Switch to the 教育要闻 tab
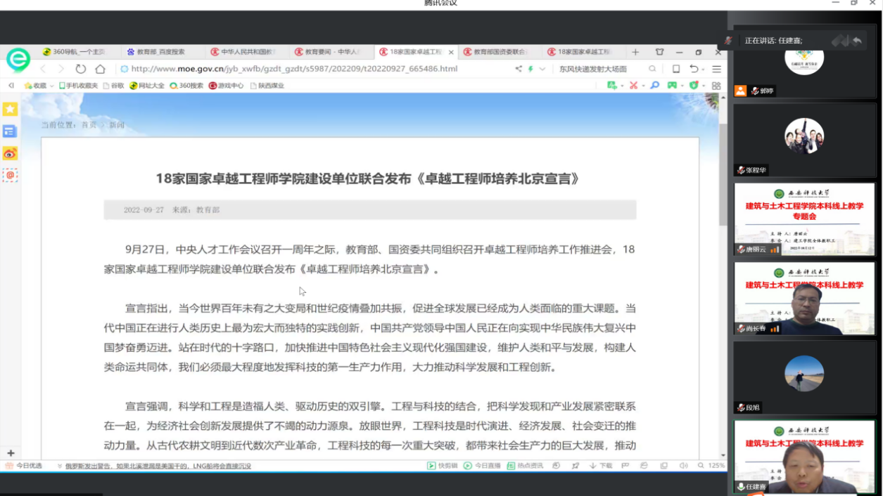 tap(330, 52)
